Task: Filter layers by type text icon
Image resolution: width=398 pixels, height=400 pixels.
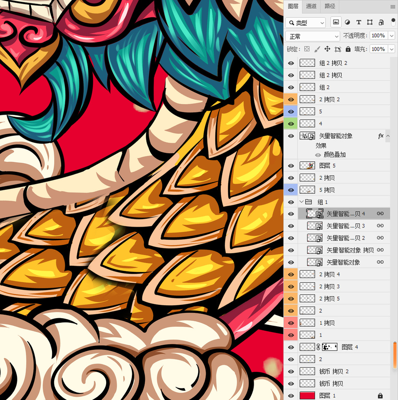Action: point(358,23)
